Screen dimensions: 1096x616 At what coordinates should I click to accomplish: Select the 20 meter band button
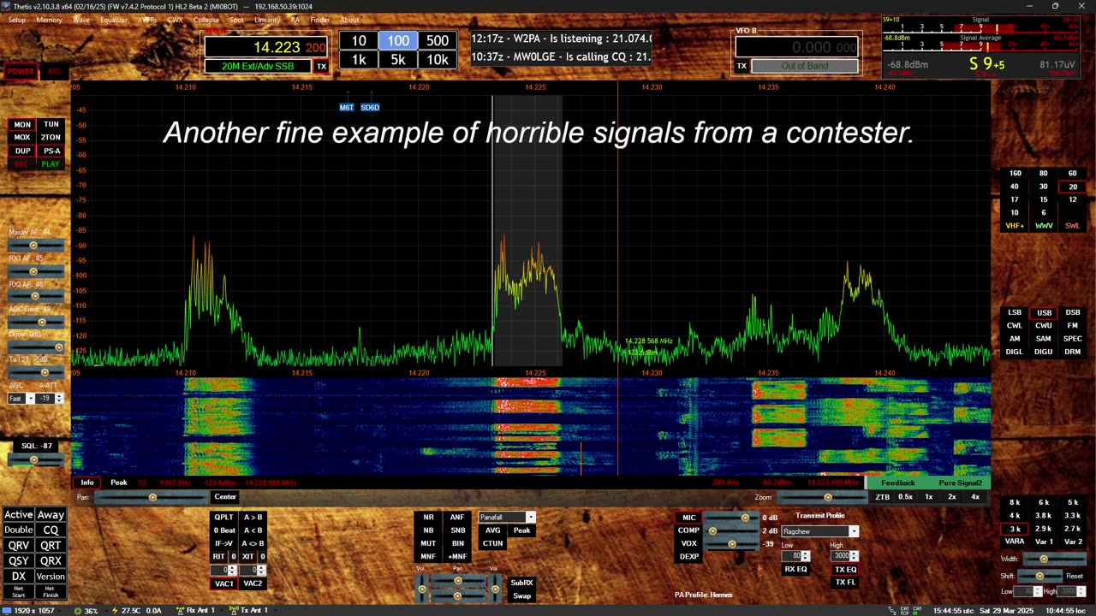point(1072,187)
